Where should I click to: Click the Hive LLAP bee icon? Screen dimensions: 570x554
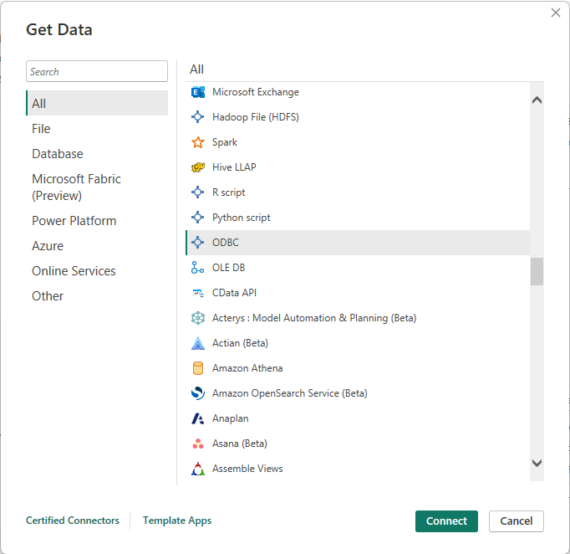tap(198, 167)
